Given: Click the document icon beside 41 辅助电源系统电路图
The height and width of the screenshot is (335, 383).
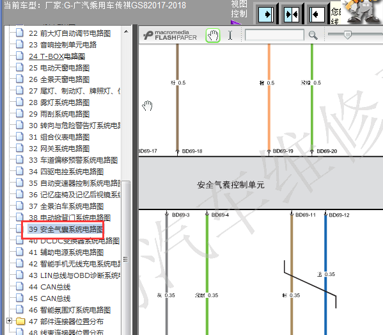Looking at the screenshot, I should (20, 252).
